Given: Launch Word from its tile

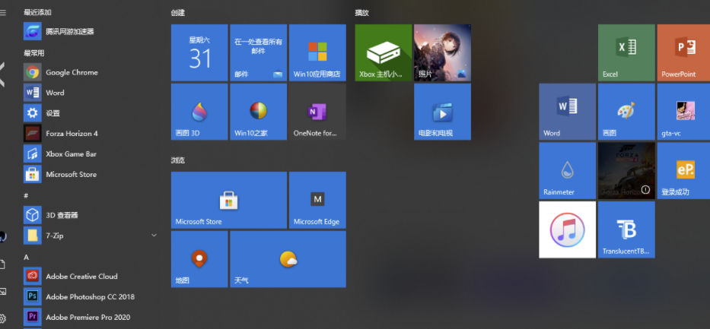Looking at the screenshot, I should (x=568, y=112).
